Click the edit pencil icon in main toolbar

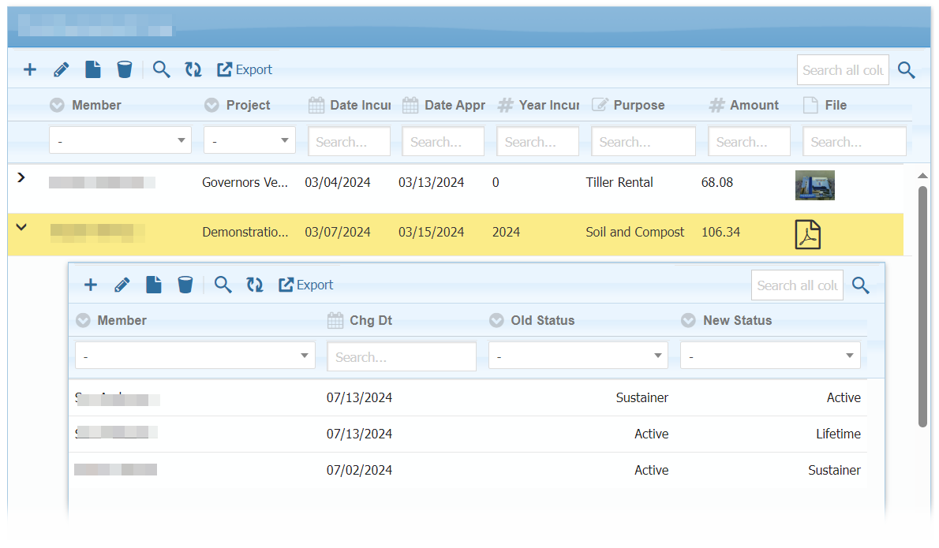click(x=61, y=69)
